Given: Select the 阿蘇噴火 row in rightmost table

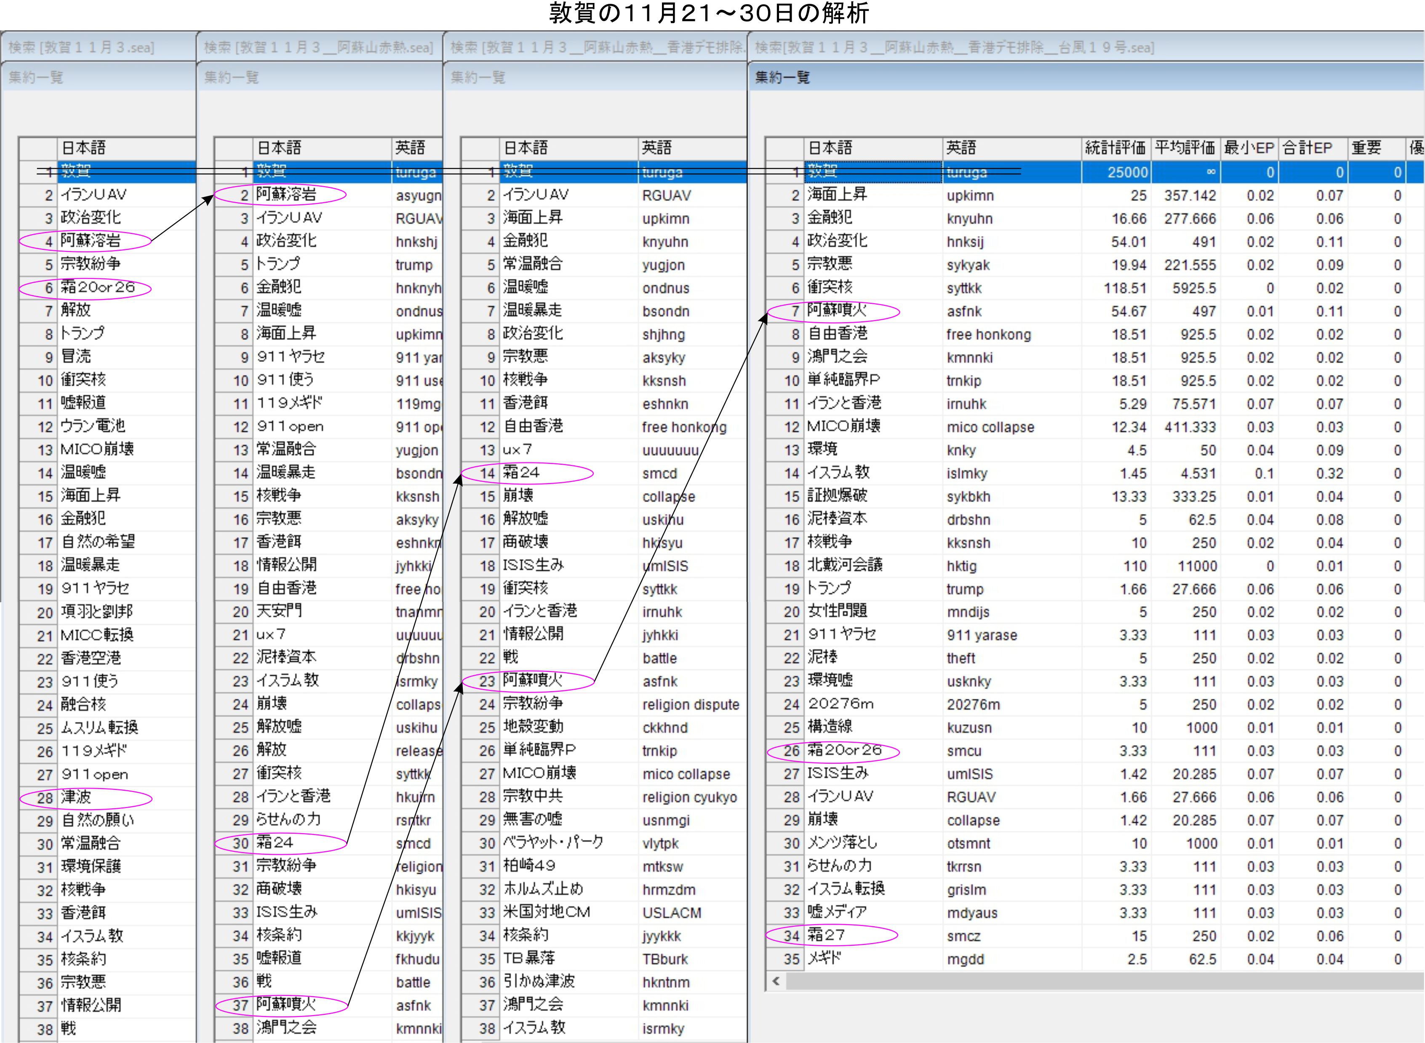Looking at the screenshot, I should (837, 310).
